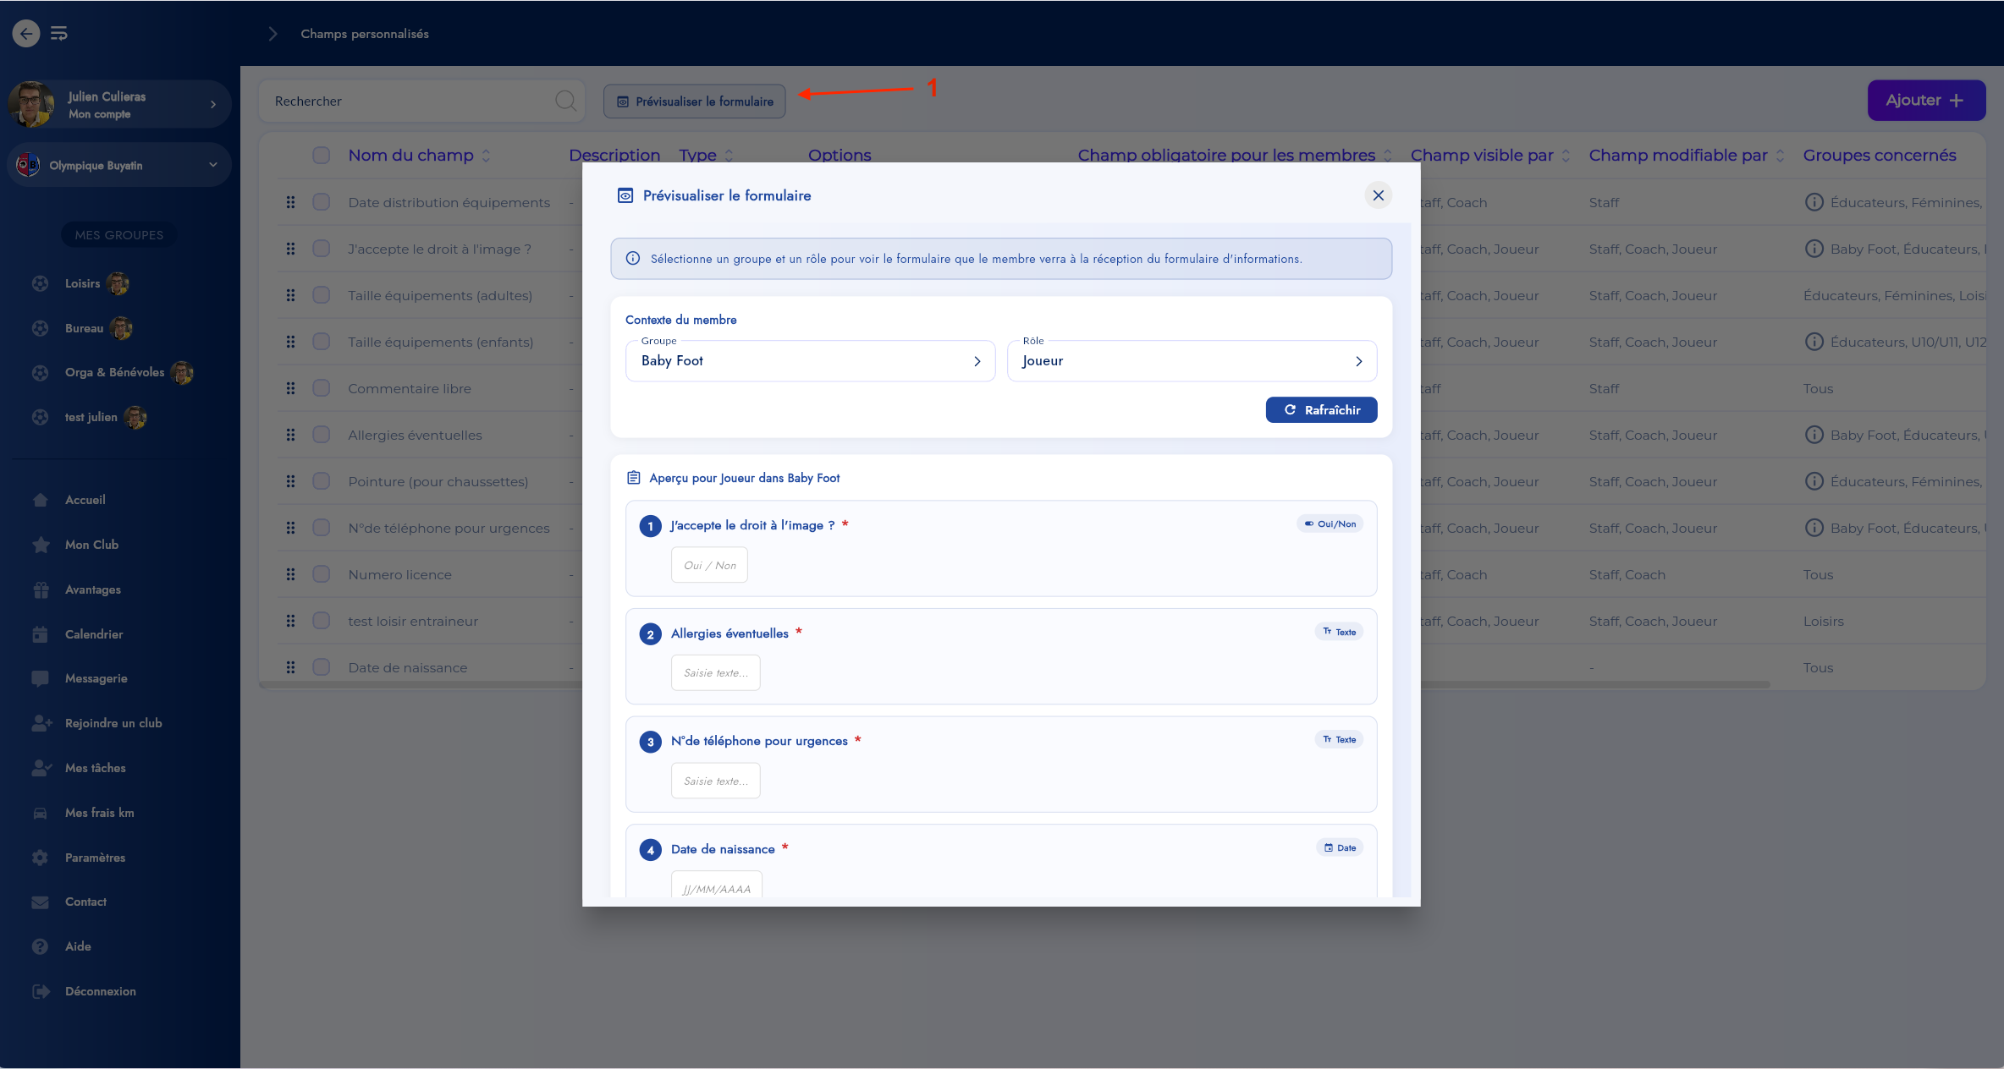Check the Taille équipements (adultes) checkbox
Viewport: 2004px width, 1069px height.
click(x=321, y=295)
